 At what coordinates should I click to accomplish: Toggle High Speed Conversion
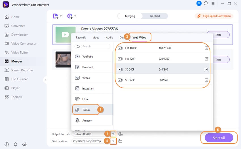[x=214, y=16]
